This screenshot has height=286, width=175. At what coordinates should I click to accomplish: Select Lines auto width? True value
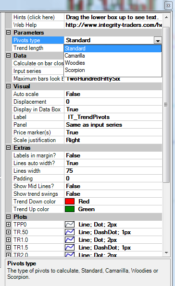click(x=113, y=163)
